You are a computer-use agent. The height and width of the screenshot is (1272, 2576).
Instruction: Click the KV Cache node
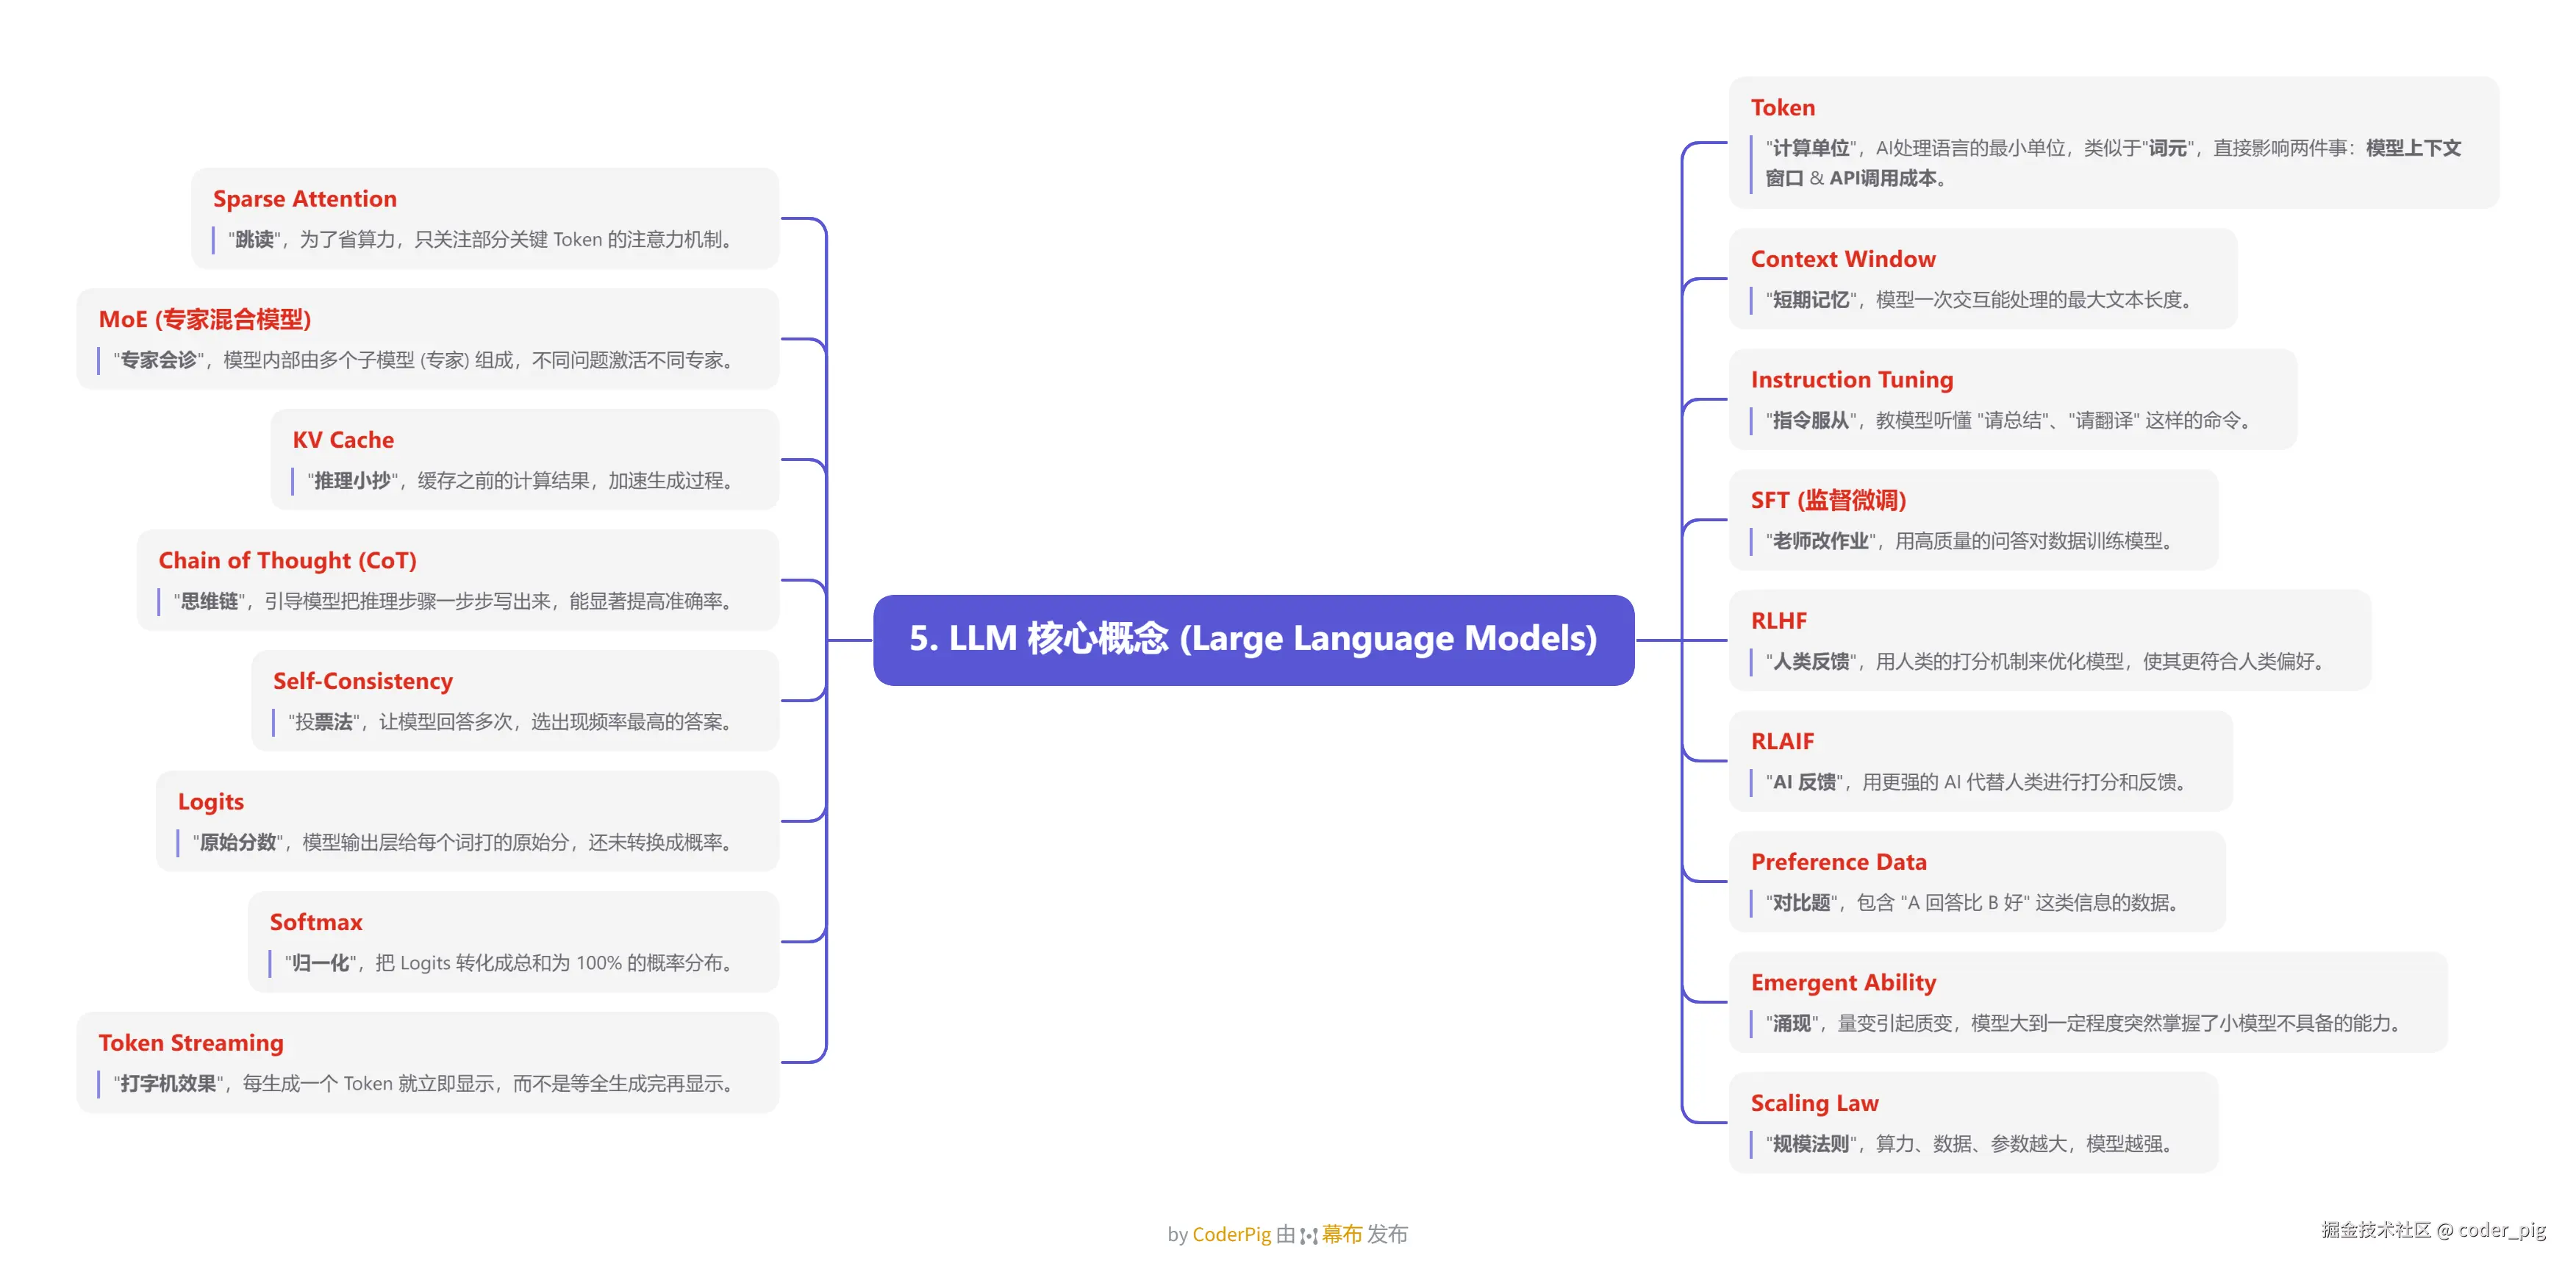343,440
